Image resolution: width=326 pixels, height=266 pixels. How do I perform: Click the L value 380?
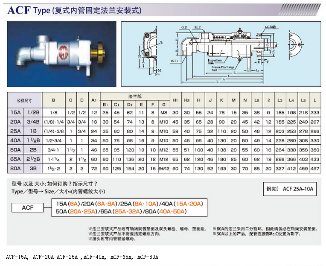point(315,150)
